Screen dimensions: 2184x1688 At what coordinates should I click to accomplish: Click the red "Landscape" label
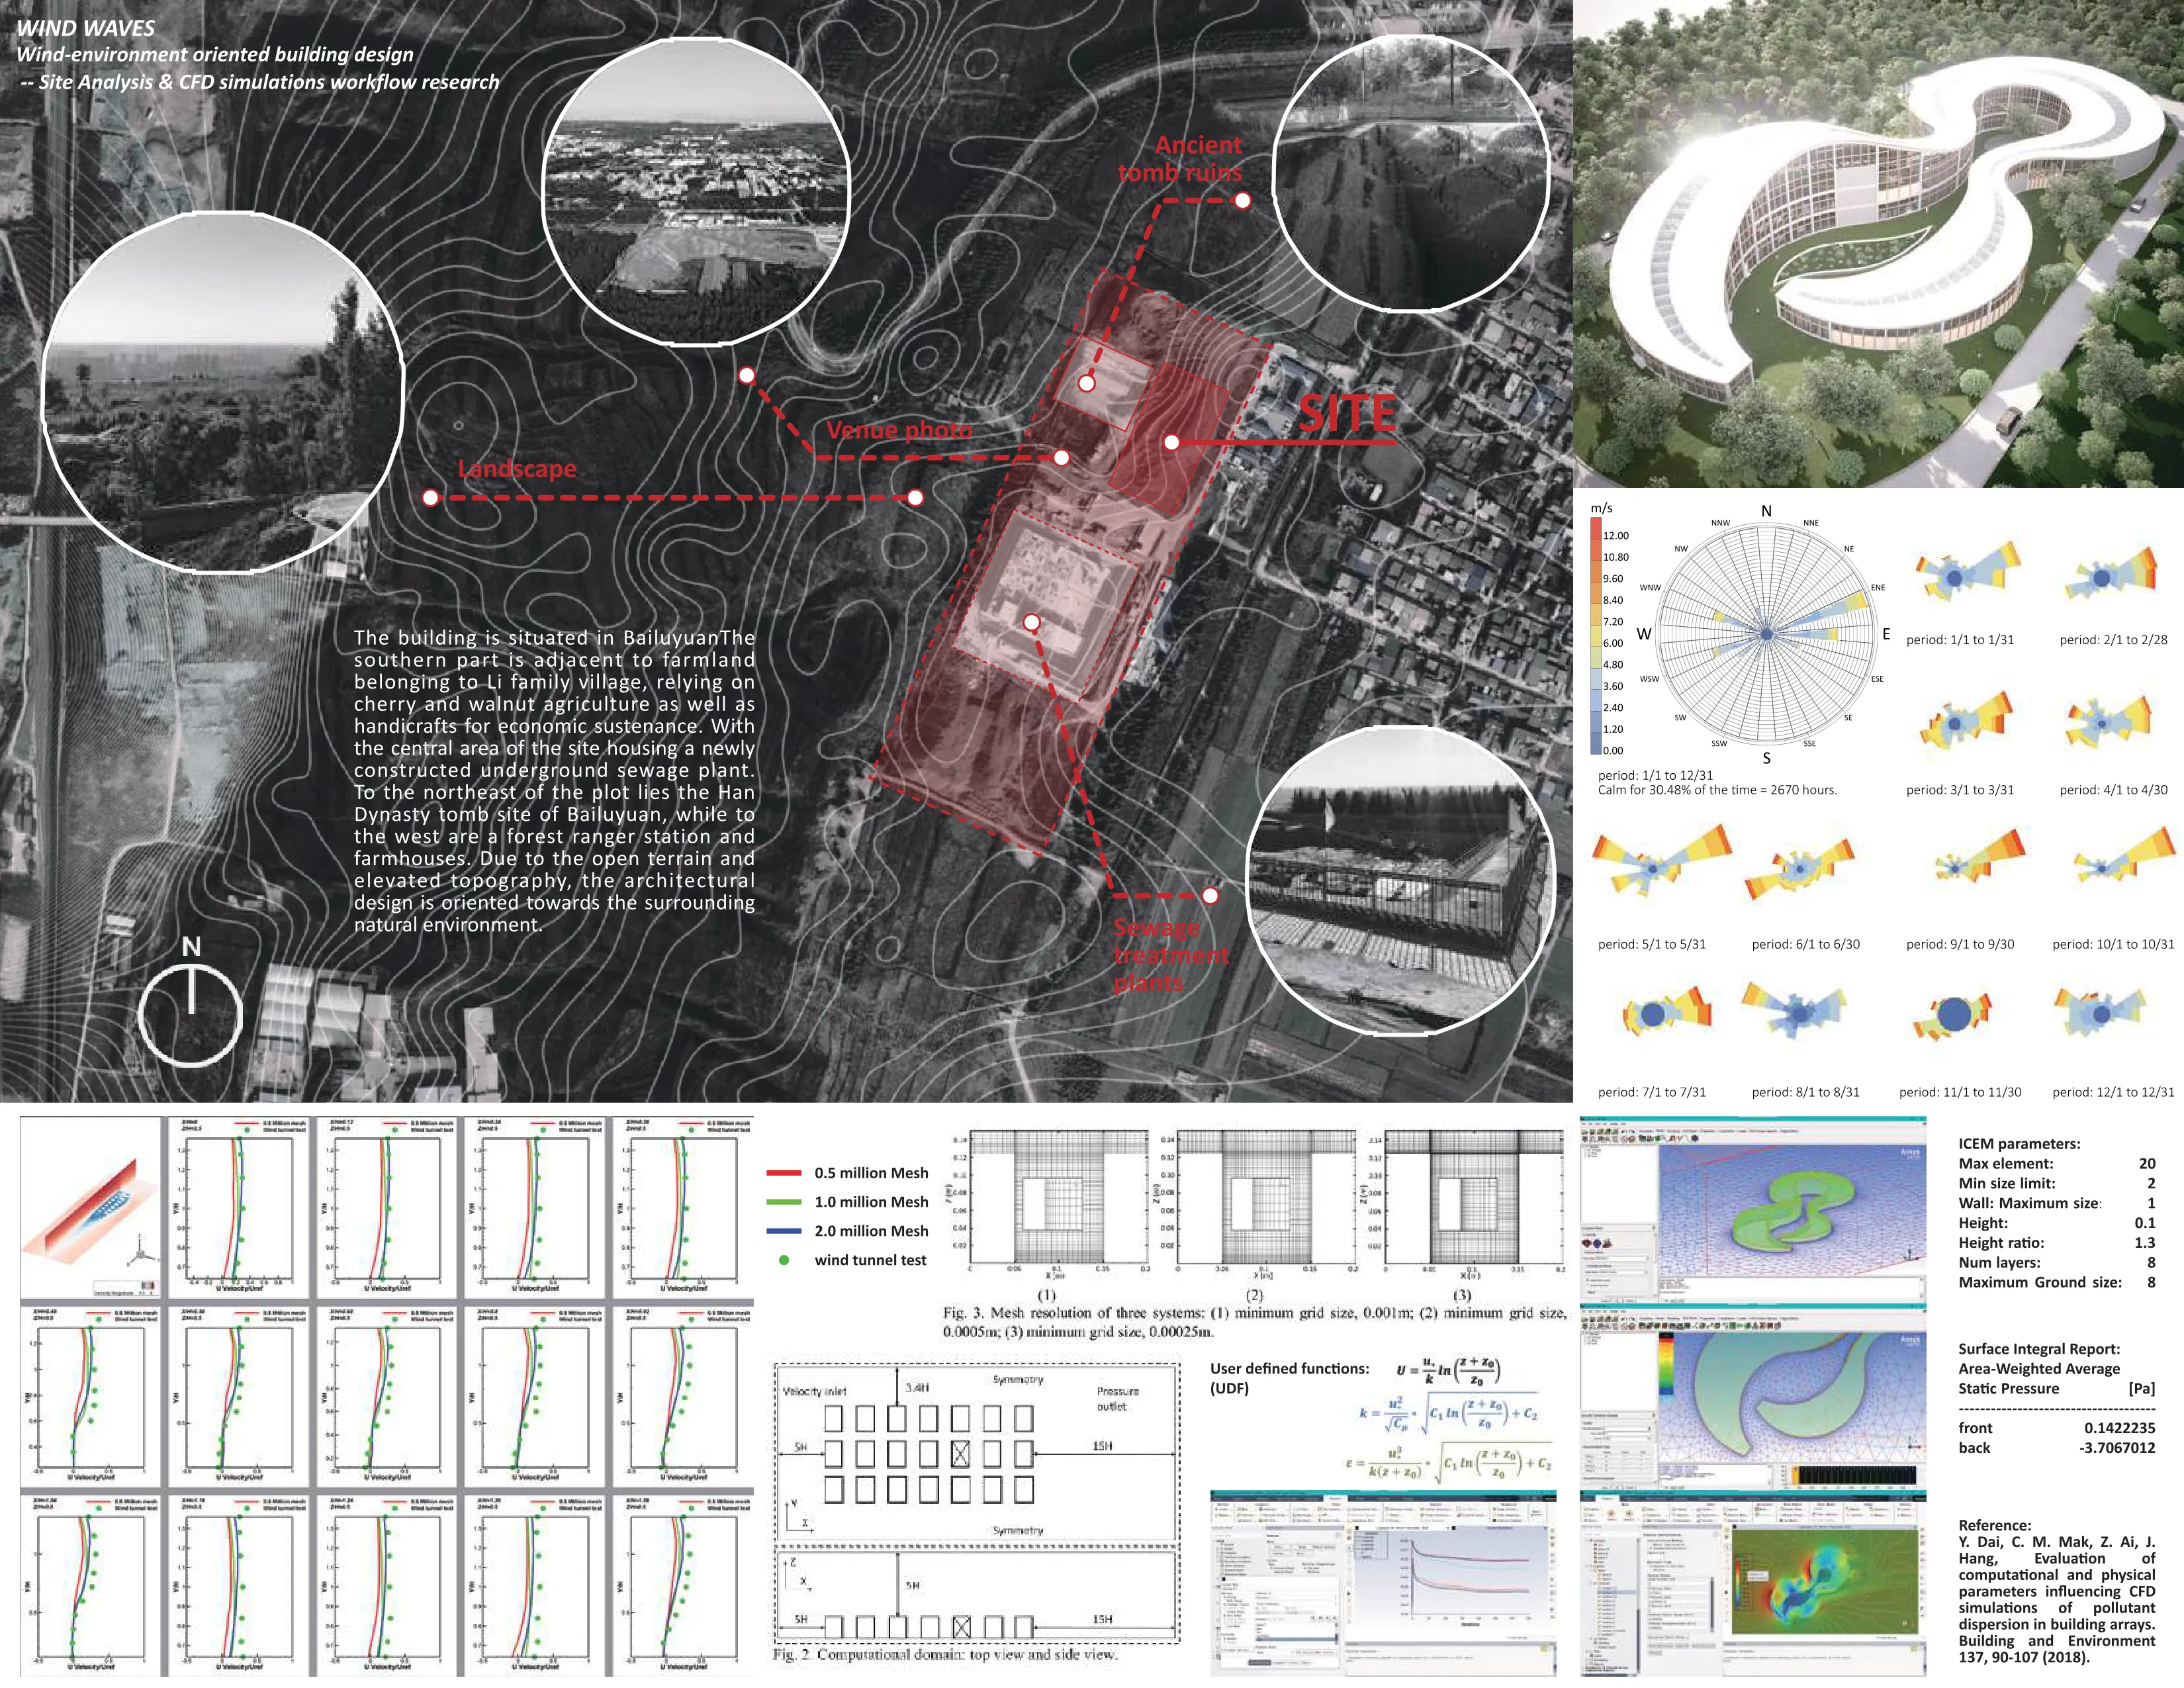point(517,468)
